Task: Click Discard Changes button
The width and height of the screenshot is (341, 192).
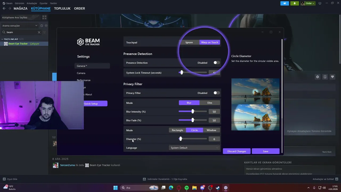Action: [x=237, y=151]
